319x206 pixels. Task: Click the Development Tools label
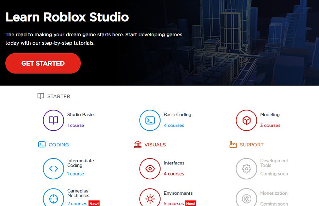(x=274, y=163)
